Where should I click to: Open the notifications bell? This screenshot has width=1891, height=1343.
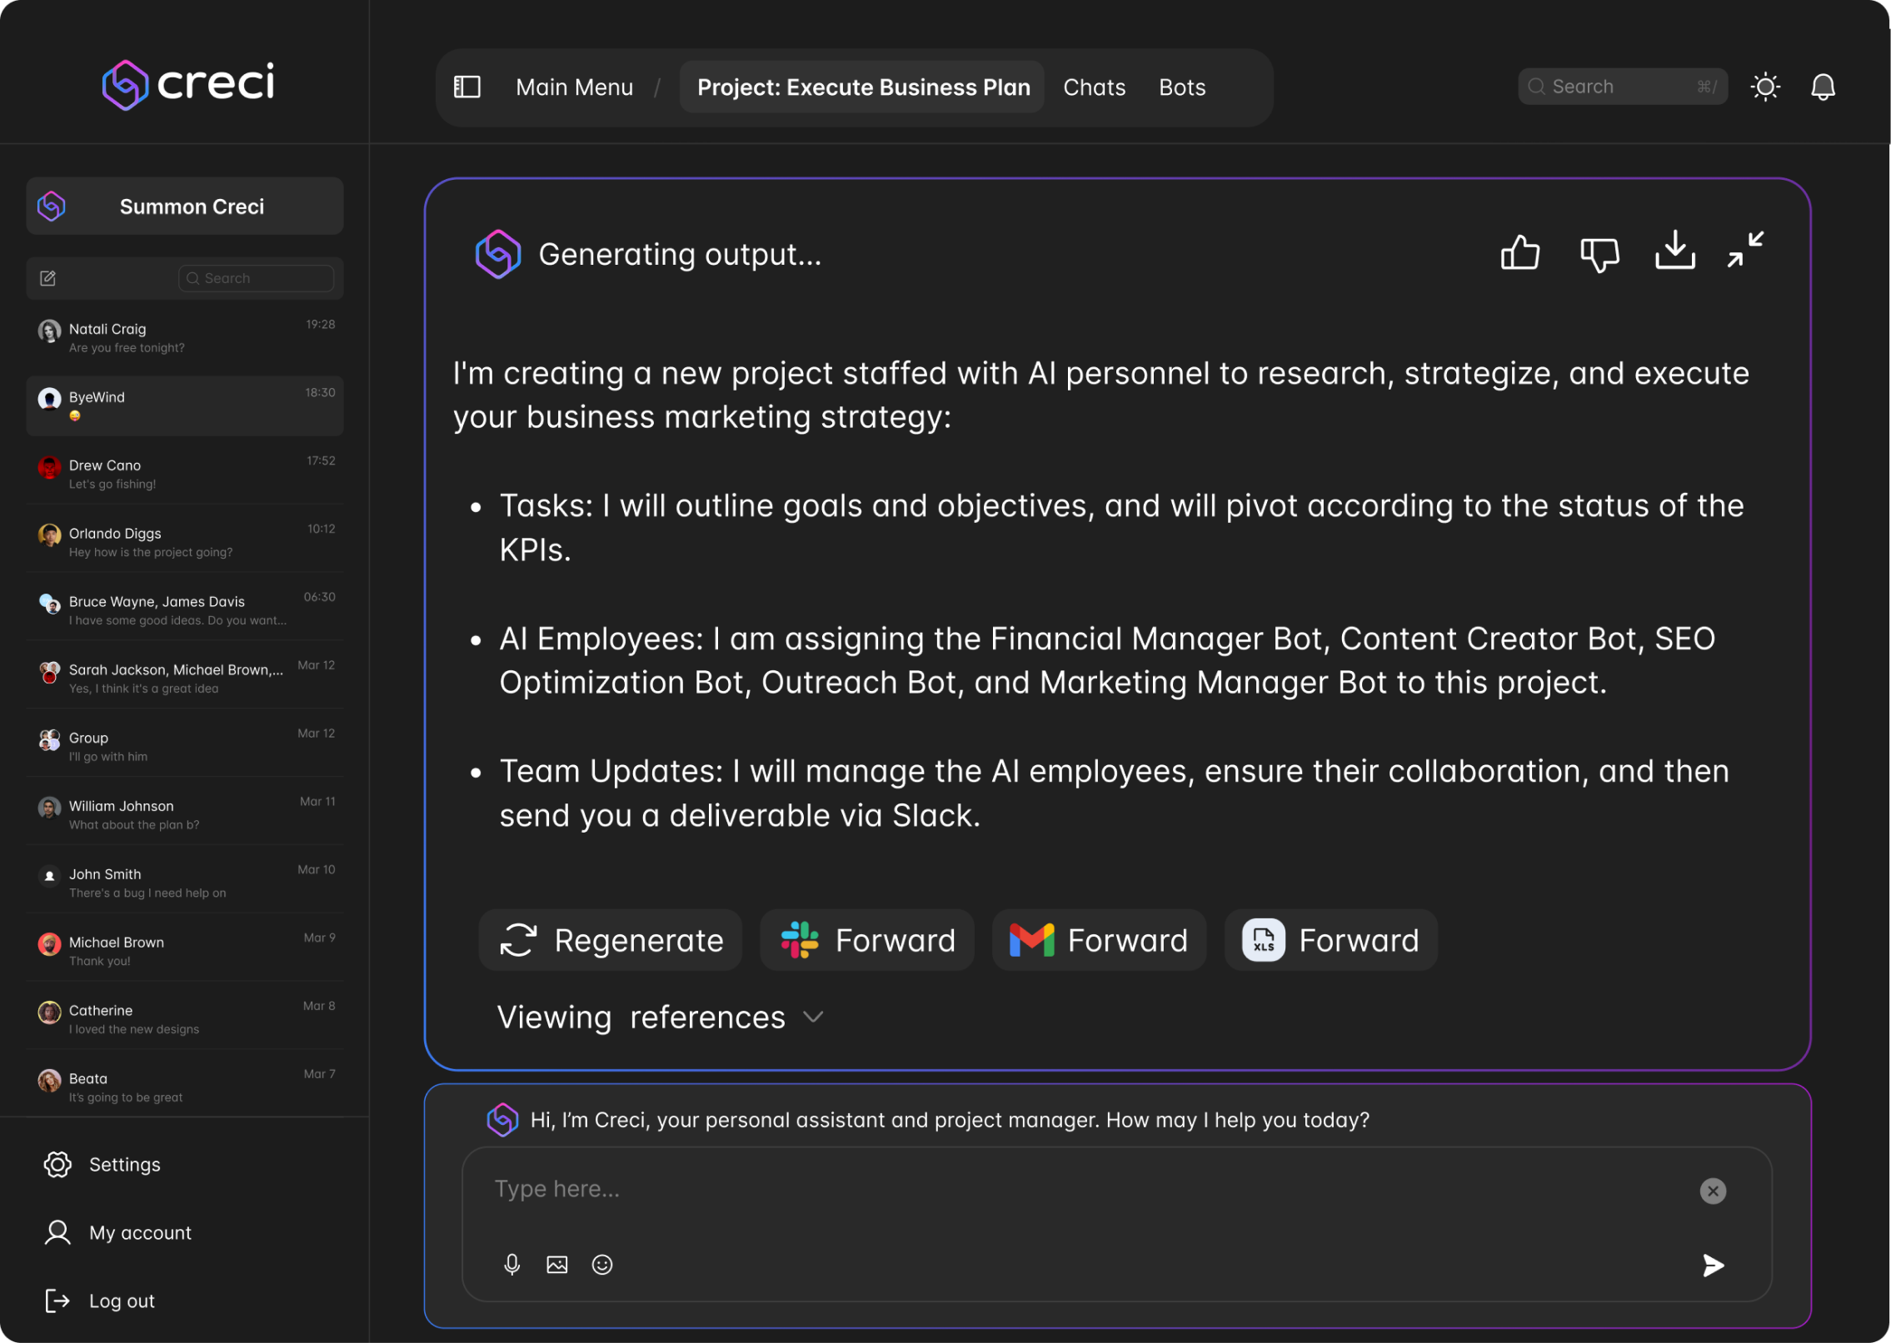(1823, 87)
